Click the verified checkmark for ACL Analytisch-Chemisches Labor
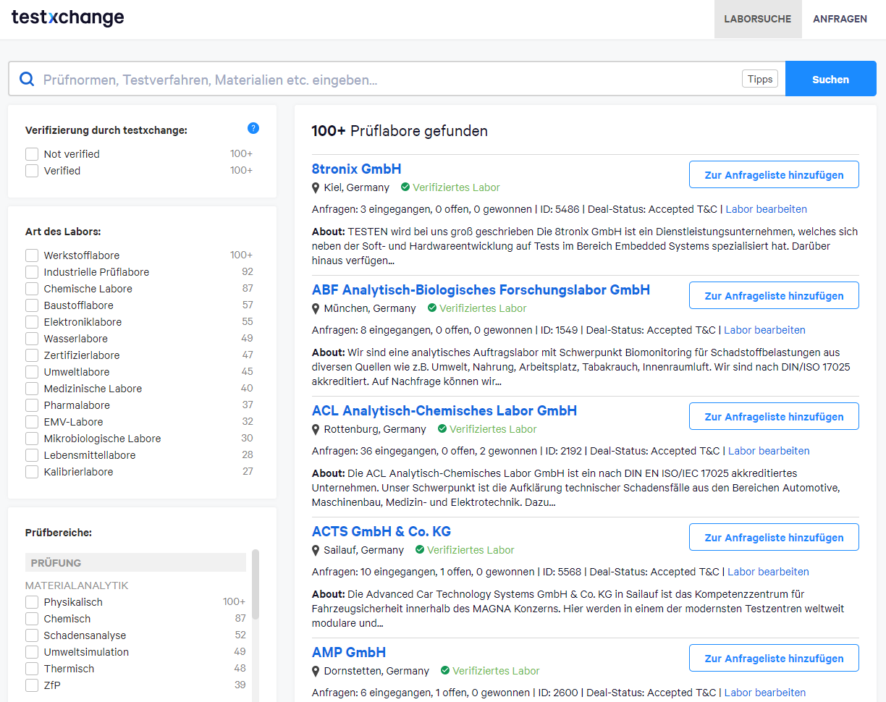Screen dimensions: 886x702 pyautogui.click(x=442, y=429)
